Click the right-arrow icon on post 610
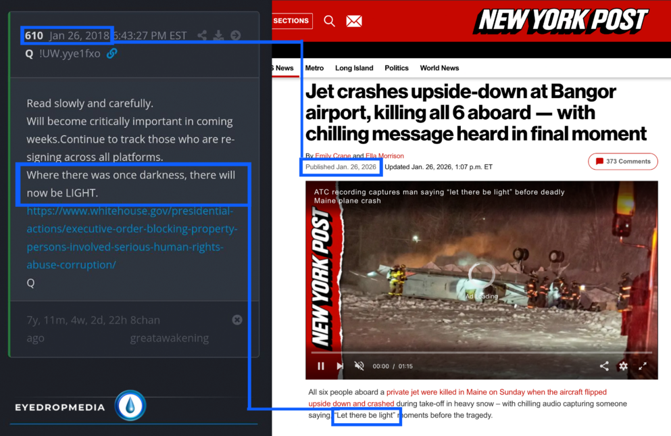 235,35
